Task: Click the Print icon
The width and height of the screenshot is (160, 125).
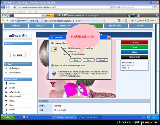Action: pos(133,21)
